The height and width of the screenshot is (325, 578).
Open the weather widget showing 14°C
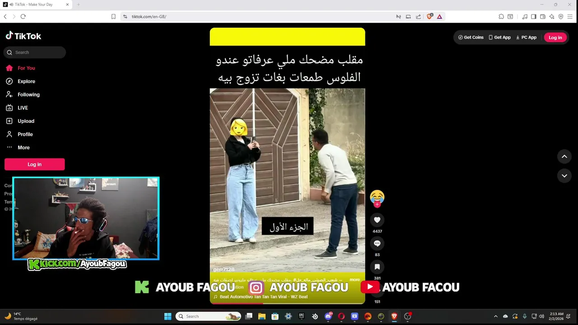coord(20,316)
